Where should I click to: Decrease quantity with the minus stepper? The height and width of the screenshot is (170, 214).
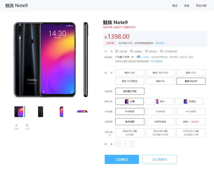pos(118,144)
